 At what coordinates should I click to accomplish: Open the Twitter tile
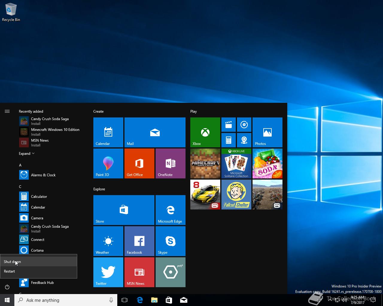108,272
